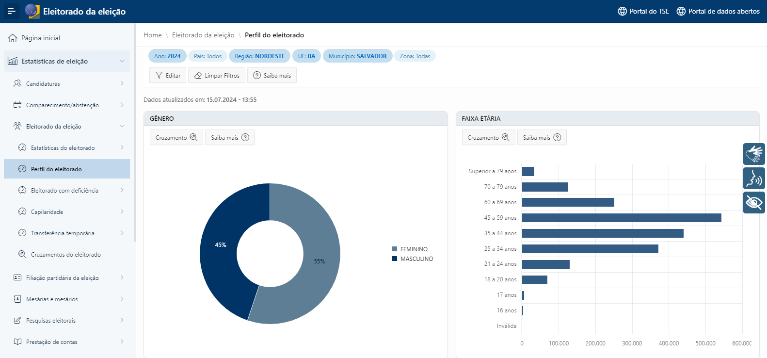The height and width of the screenshot is (358, 767).
Task: Open Portal do TSE link
Action: pos(643,11)
